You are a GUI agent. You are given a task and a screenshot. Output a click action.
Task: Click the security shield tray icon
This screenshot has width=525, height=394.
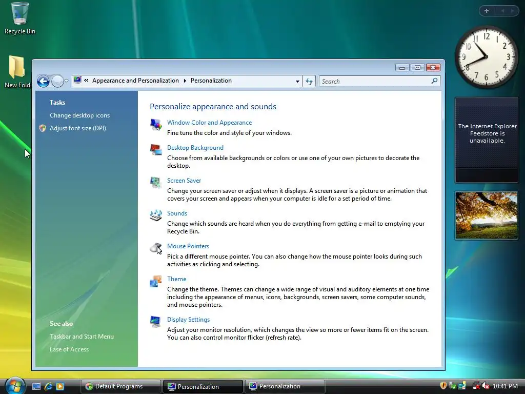tap(443, 386)
